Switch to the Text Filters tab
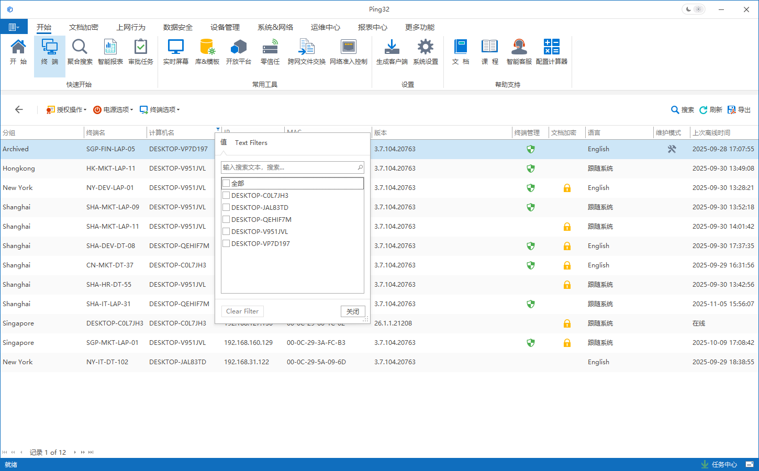The height and width of the screenshot is (471, 759). [251, 143]
